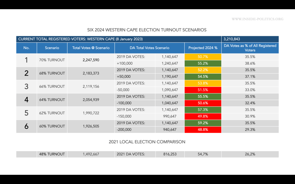Viewport: 295px width, 184px height.
Task: Select 'DA Votes as % of All Registered Voters' header
Action: (250, 48)
